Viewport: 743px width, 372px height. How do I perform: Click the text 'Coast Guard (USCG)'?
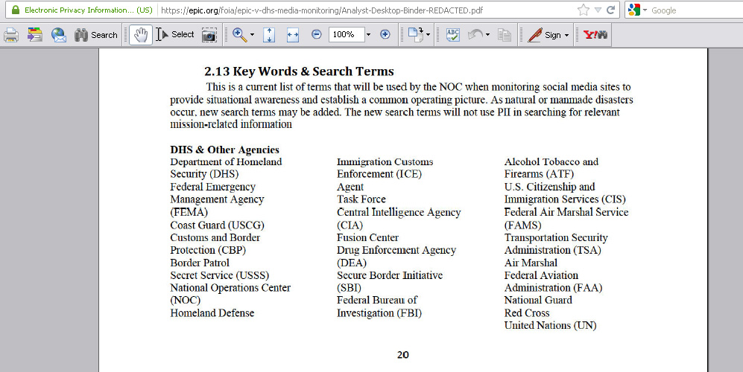click(x=217, y=225)
